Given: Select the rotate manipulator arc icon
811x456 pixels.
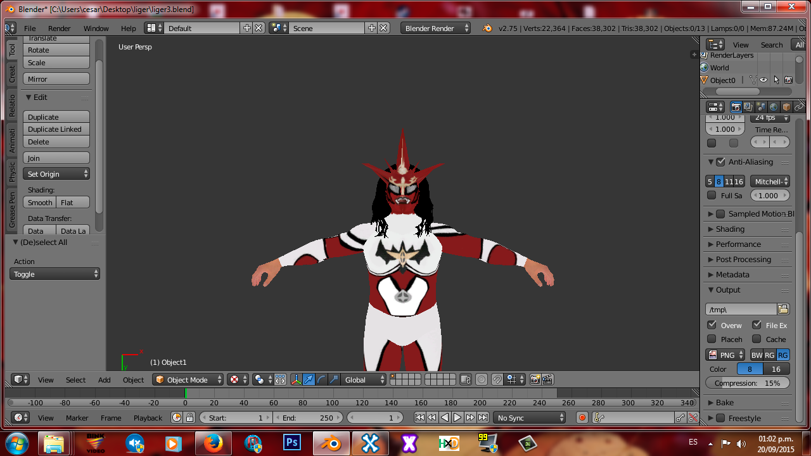Looking at the screenshot, I should (x=321, y=379).
